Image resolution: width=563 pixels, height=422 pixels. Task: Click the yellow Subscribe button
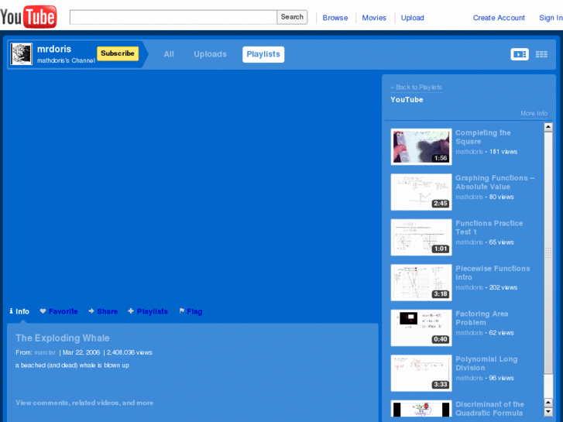pyautogui.click(x=118, y=53)
